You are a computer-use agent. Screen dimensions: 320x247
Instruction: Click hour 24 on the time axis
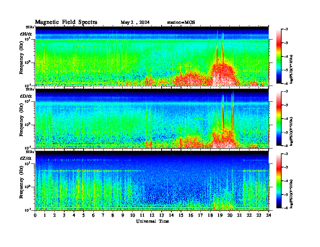[x=268, y=216]
